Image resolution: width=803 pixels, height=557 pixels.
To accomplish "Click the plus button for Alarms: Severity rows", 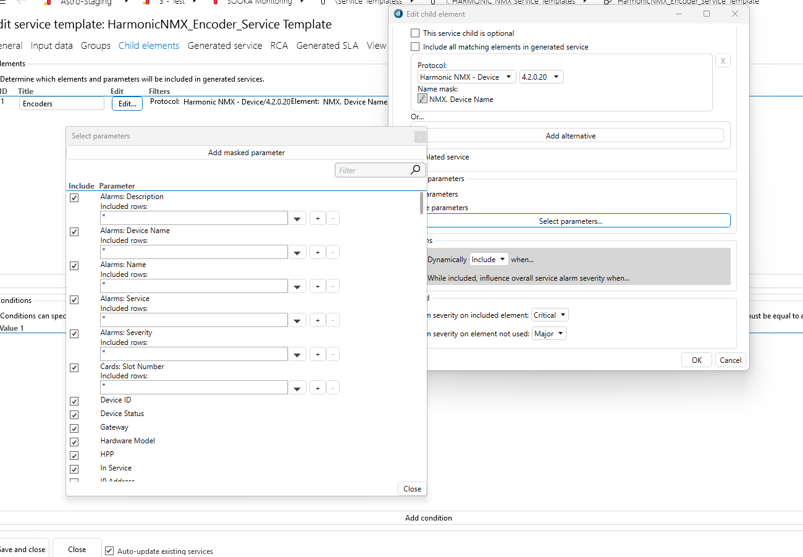I will click(x=317, y=354).
